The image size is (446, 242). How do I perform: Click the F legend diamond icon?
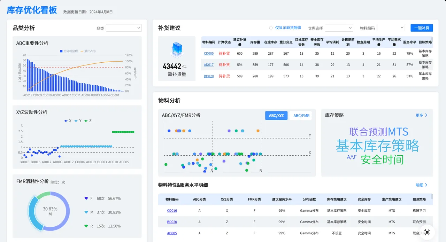click(x=86, y=198)
